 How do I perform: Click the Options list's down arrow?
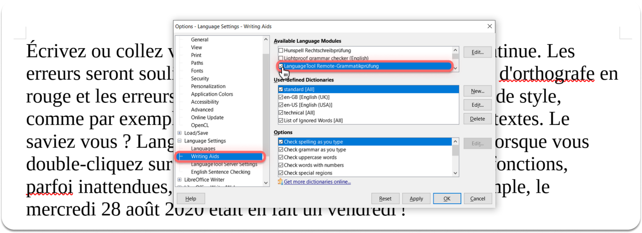pyautogui.click(x=455, y=173)
